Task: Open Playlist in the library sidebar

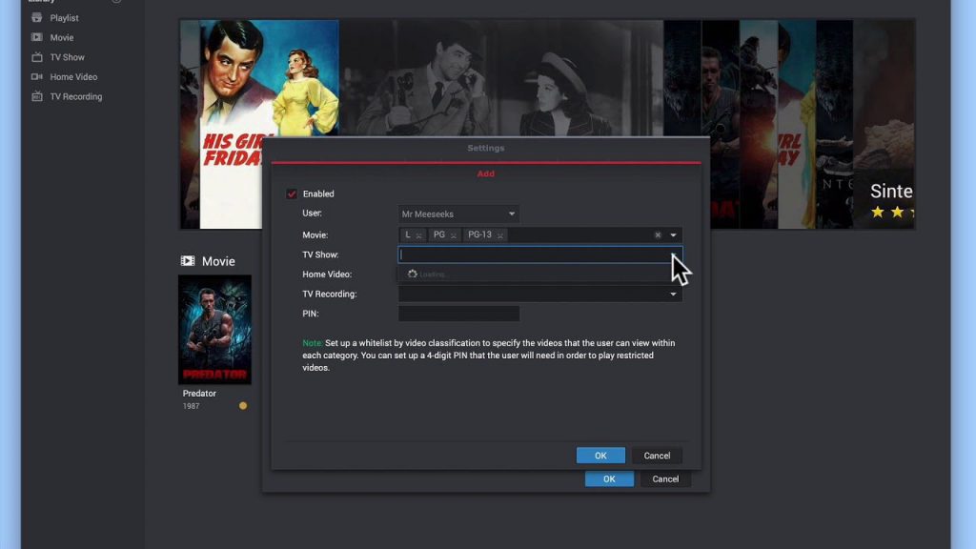Action: (x=64, y=18)
